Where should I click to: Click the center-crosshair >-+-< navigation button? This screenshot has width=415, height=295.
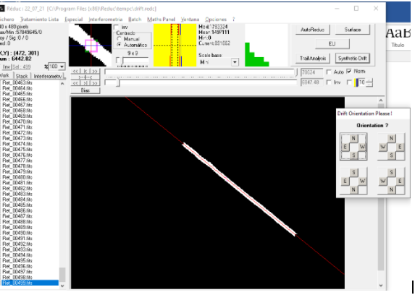click(85, 77)
